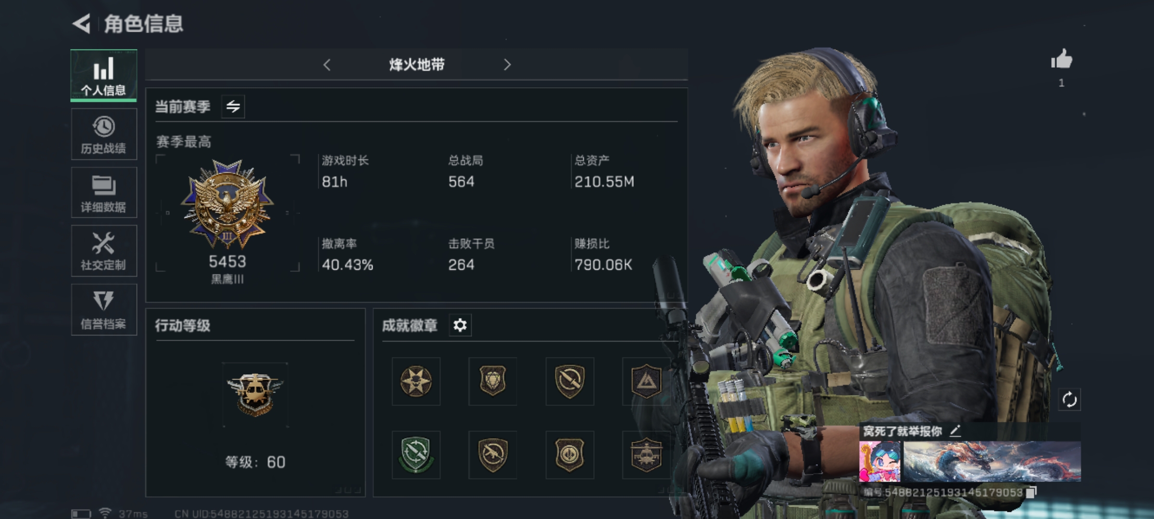Click the level 60 operation badge
The width and height of the screenshot is (1154, 519).
pyautogui.click(x=255, y=395)
